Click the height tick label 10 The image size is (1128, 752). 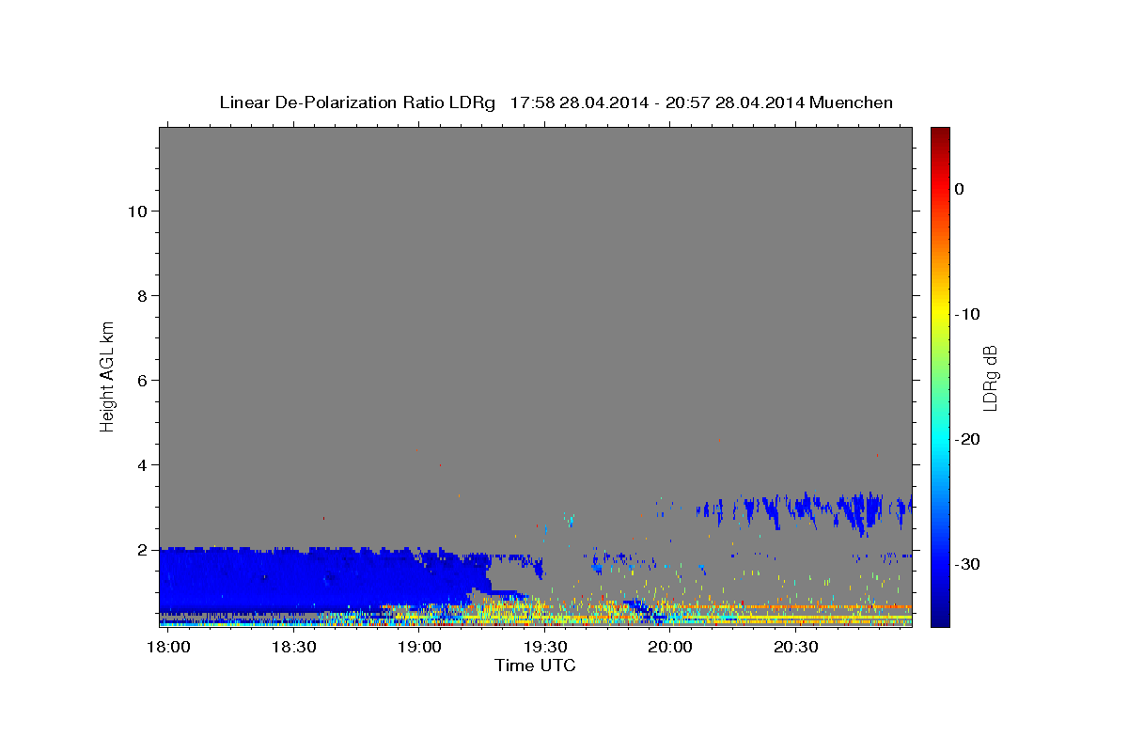coord(137,211)
